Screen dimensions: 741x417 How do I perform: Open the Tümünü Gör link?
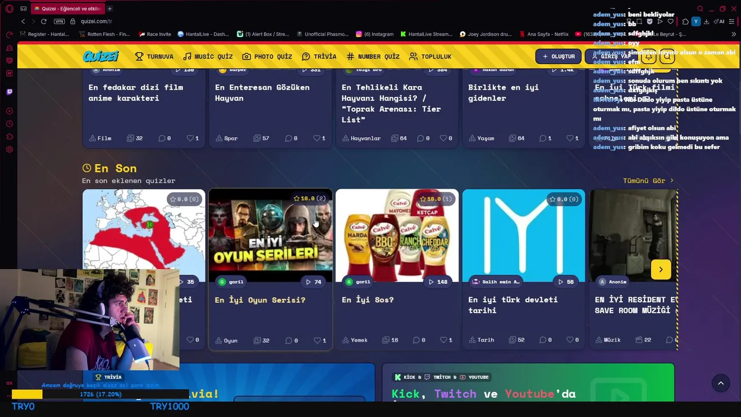[x=648, y=181]
